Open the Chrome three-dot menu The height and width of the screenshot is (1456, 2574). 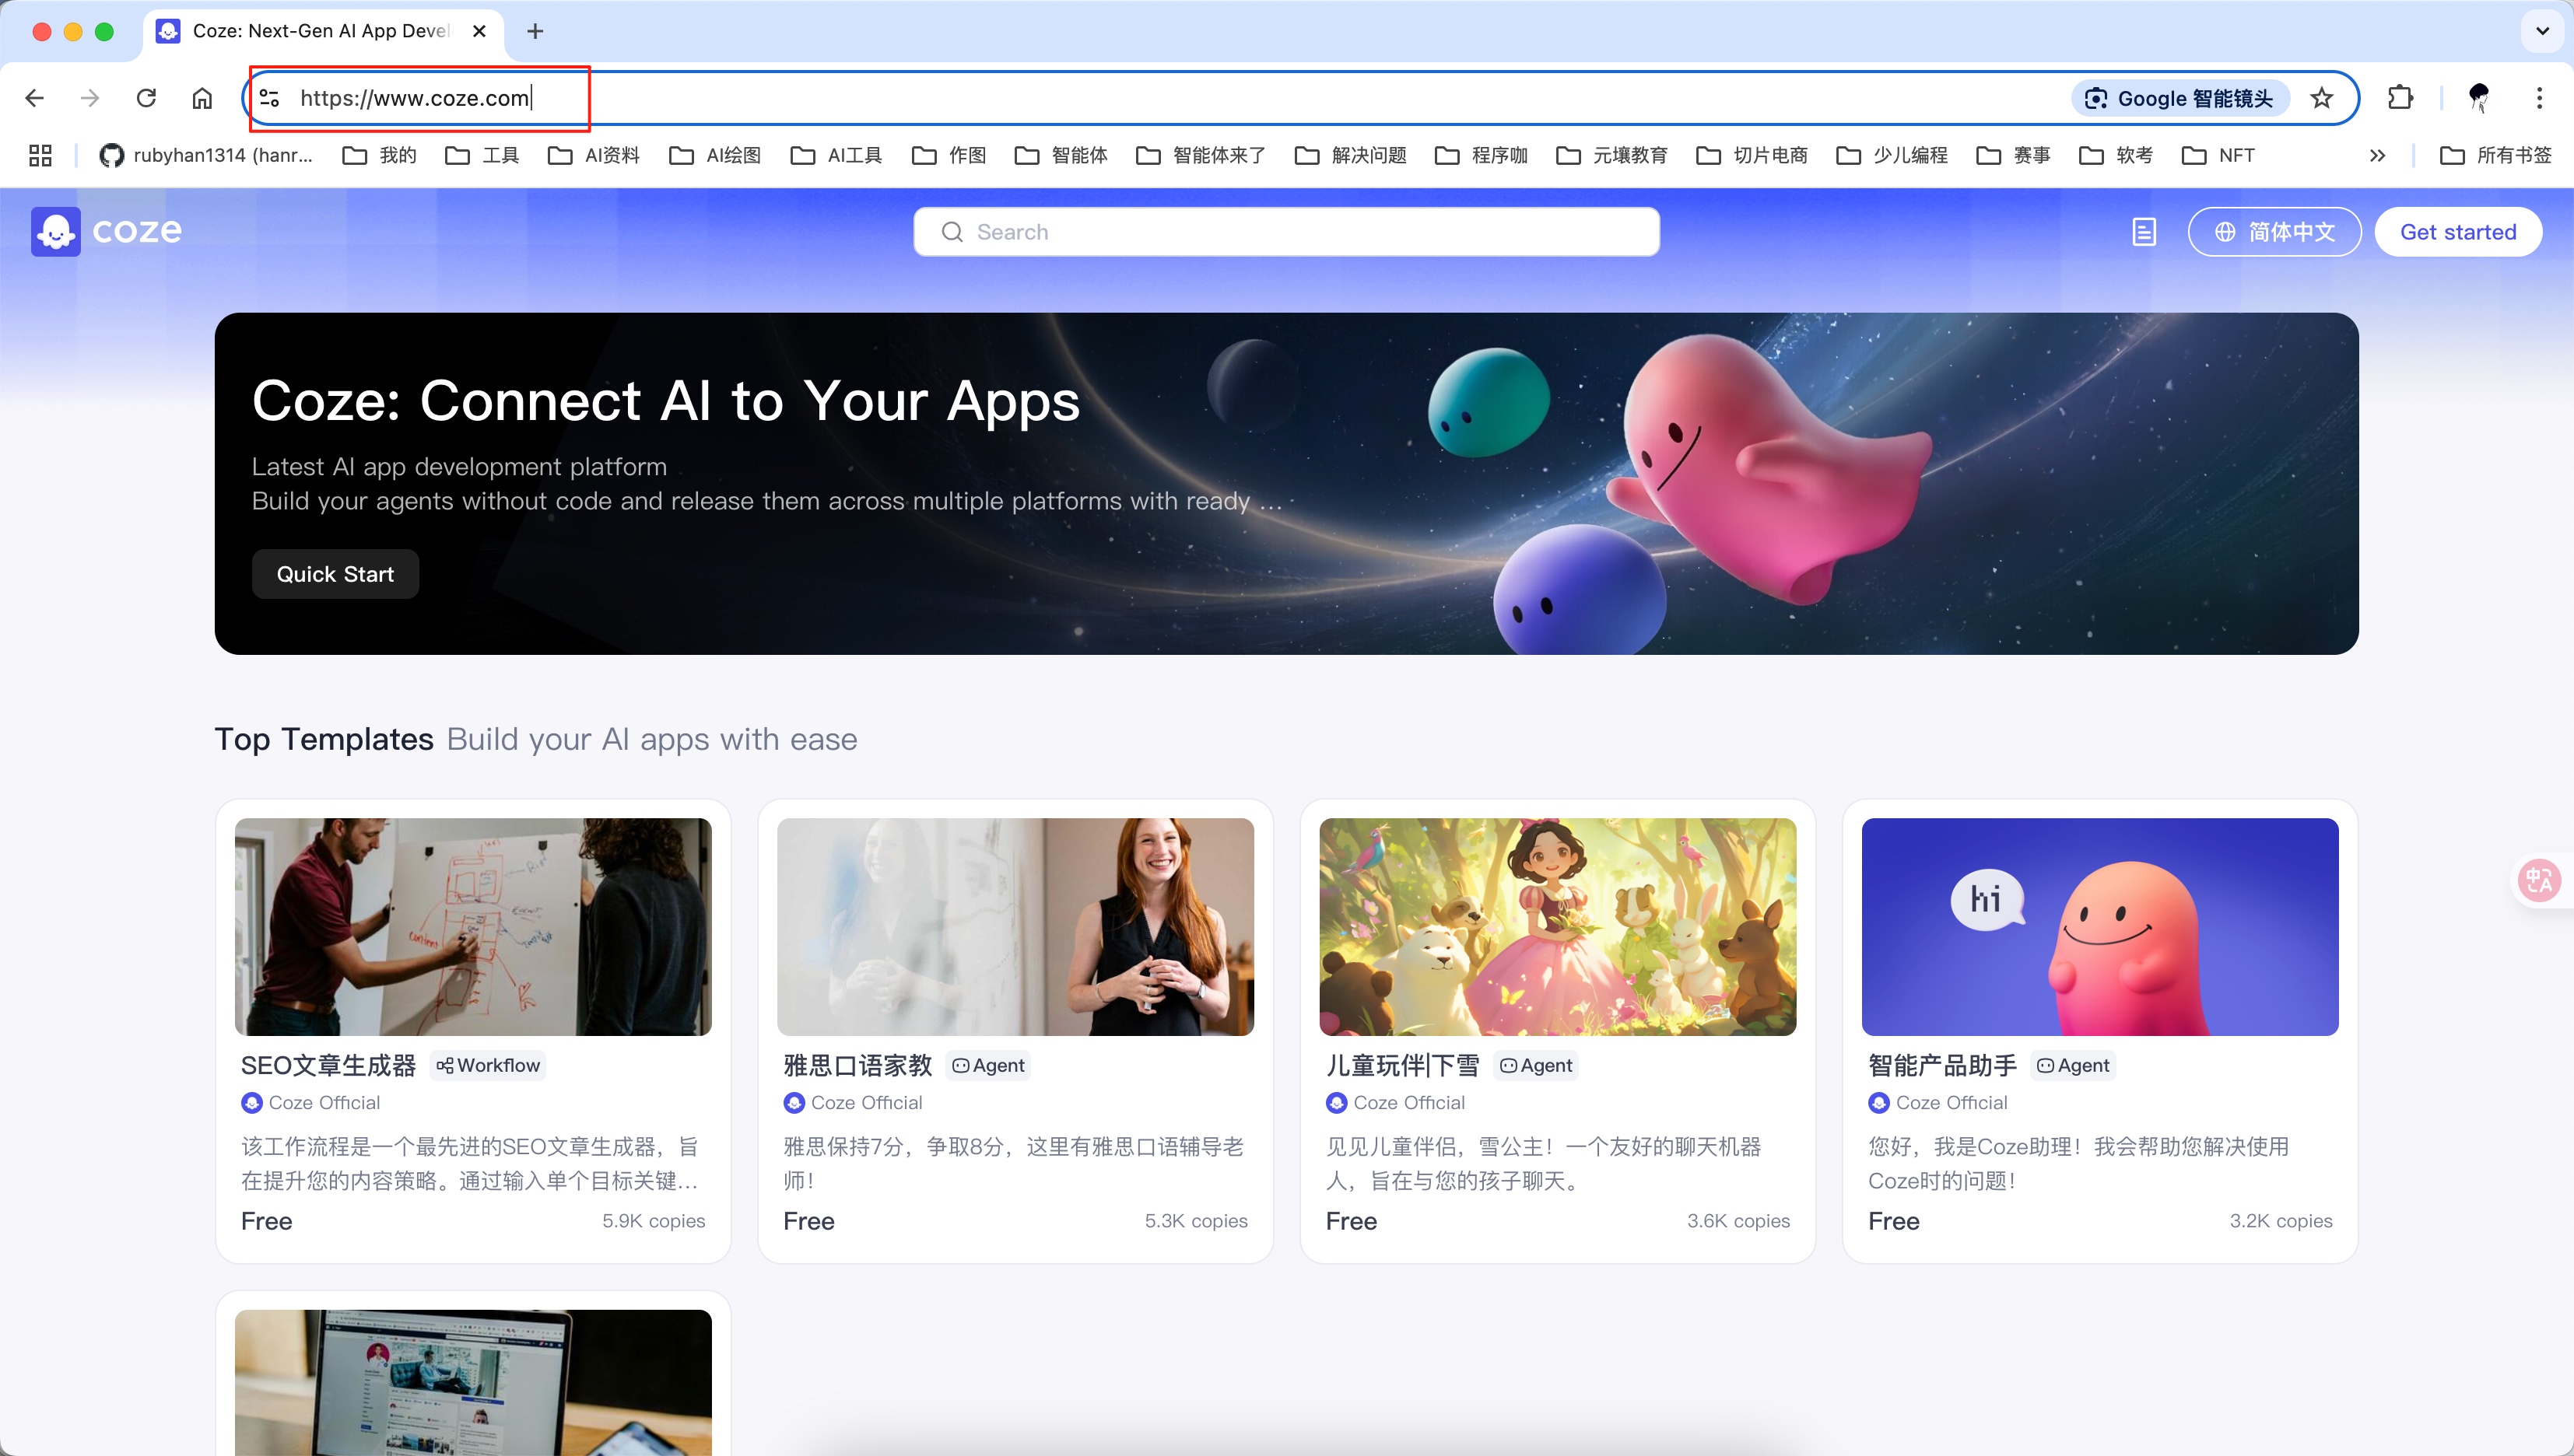[2540, 97]
